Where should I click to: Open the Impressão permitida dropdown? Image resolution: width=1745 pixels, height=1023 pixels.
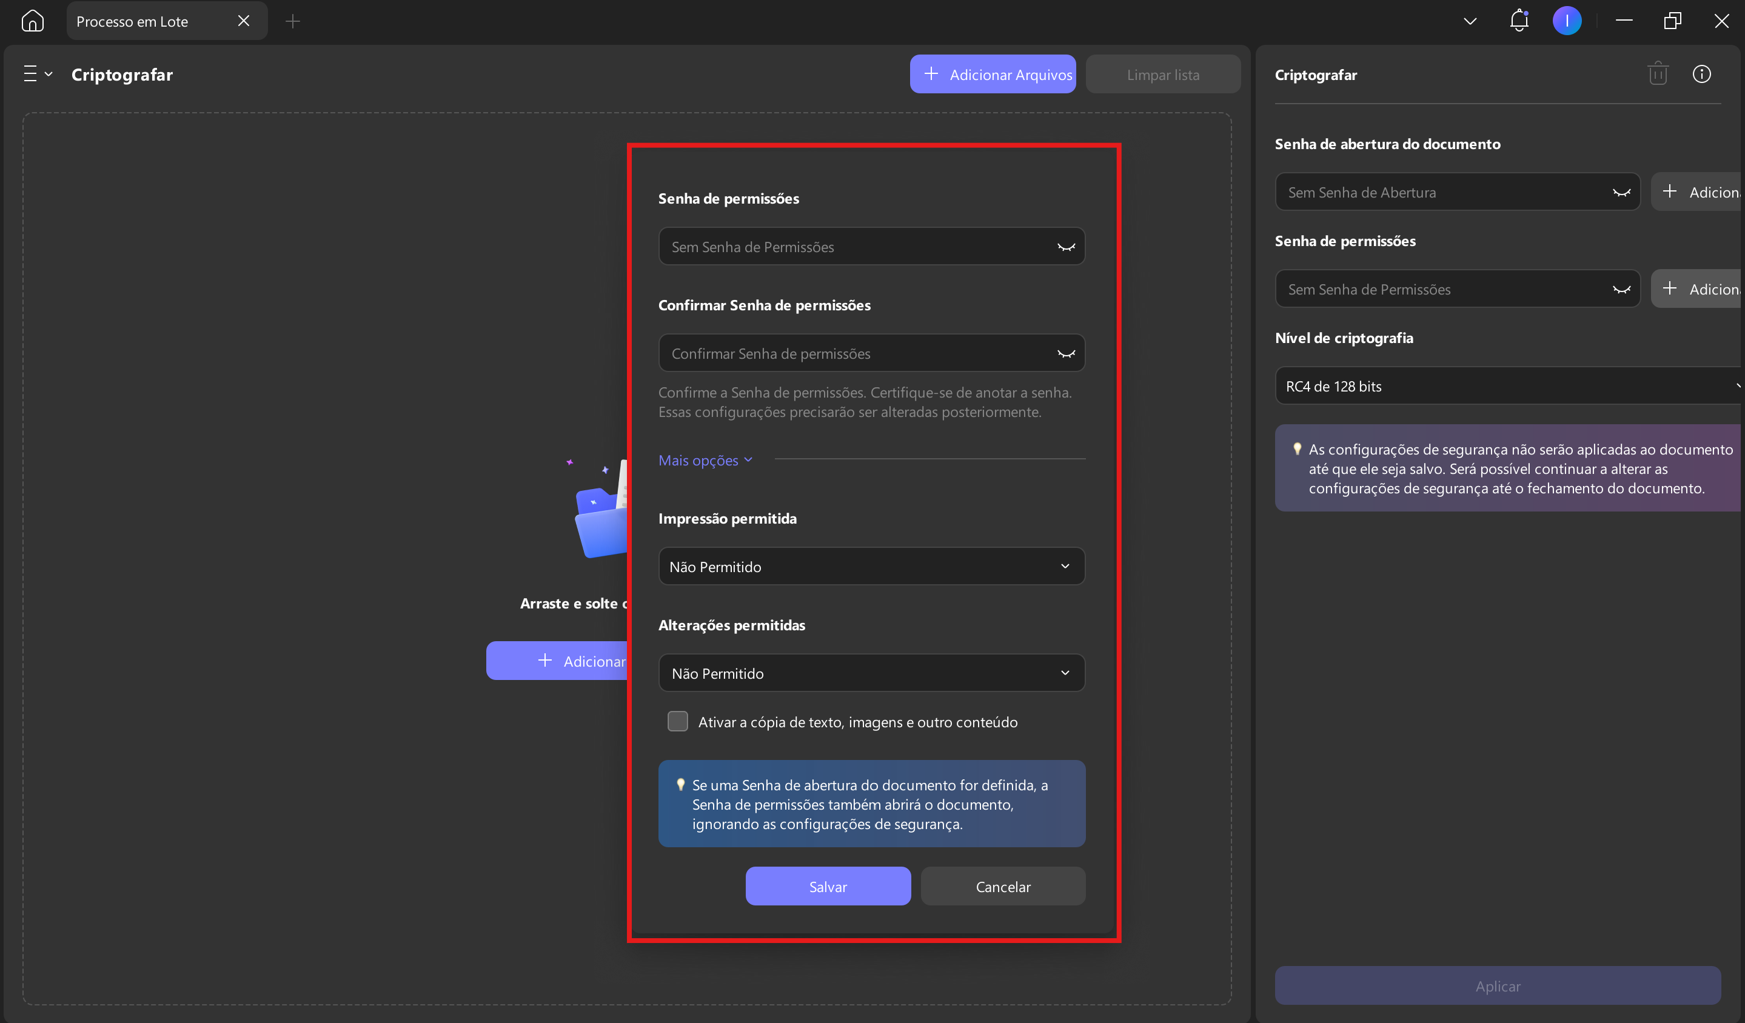click(871, 566)
